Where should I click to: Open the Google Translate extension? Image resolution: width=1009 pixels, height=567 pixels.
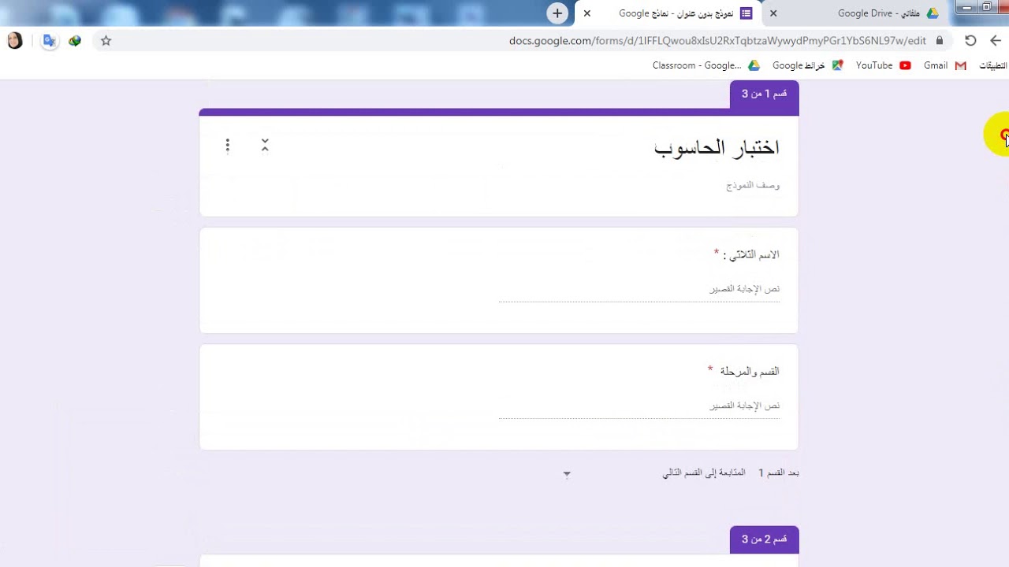coord(49,41)
